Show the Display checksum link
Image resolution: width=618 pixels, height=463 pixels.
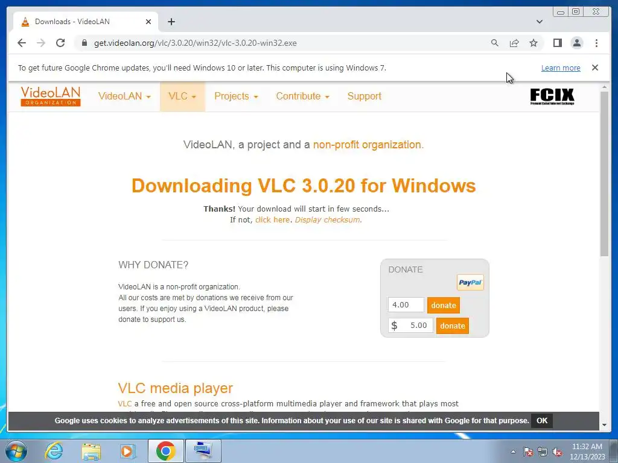point(327,219)
